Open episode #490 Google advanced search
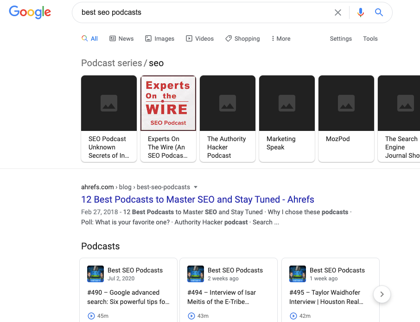Screen dimensions: 420x322 pyautogui.click(x=128, y=297)
